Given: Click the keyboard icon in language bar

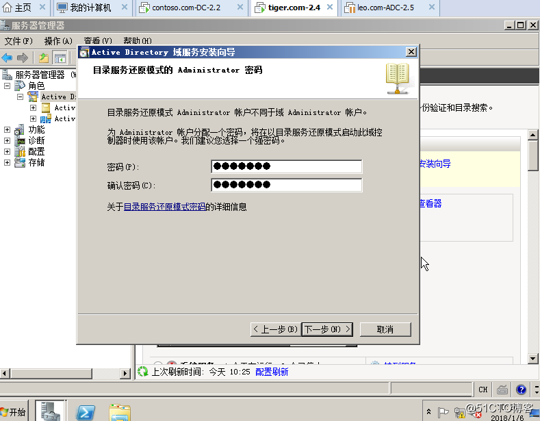Looking at the screenshot, I should point(502,390).
